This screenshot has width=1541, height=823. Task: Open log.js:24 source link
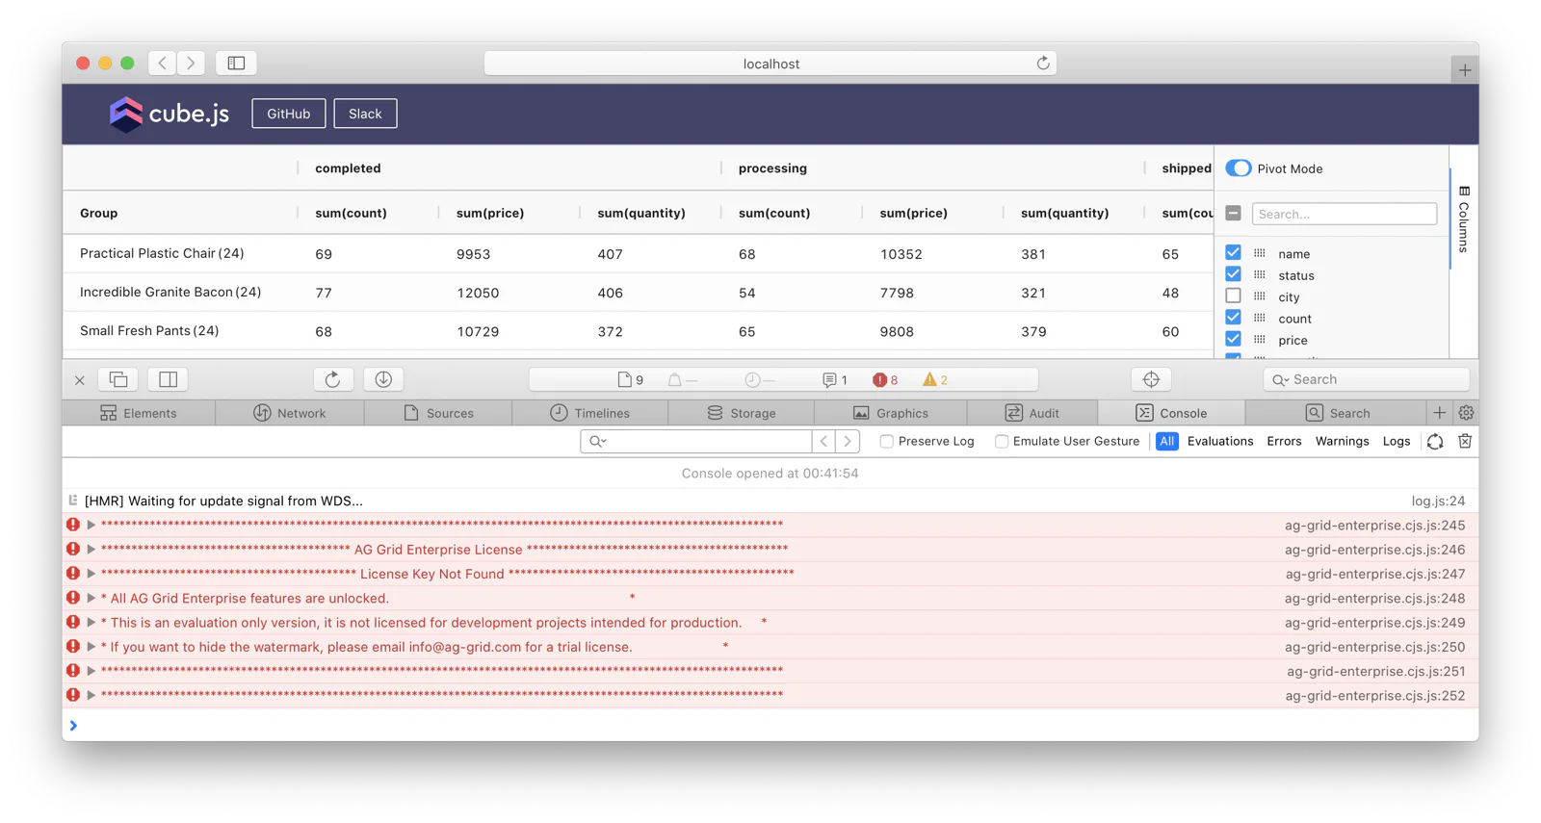click(1438, 501)
